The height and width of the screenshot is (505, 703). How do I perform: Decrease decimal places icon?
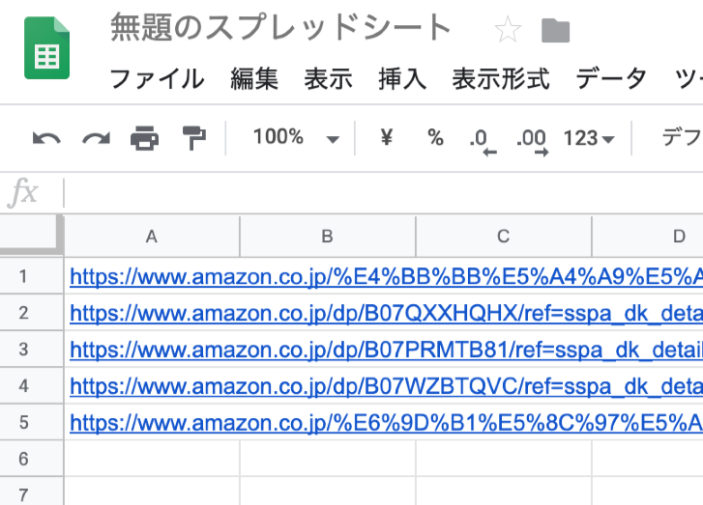click(x=483, y=142)
